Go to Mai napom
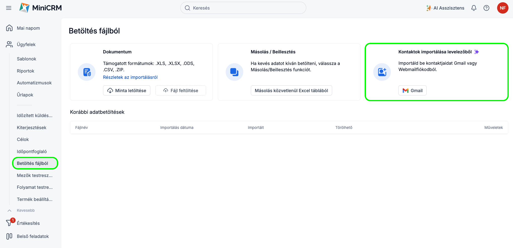The height and width of the screenshot is (248, 513). [28, 28]
